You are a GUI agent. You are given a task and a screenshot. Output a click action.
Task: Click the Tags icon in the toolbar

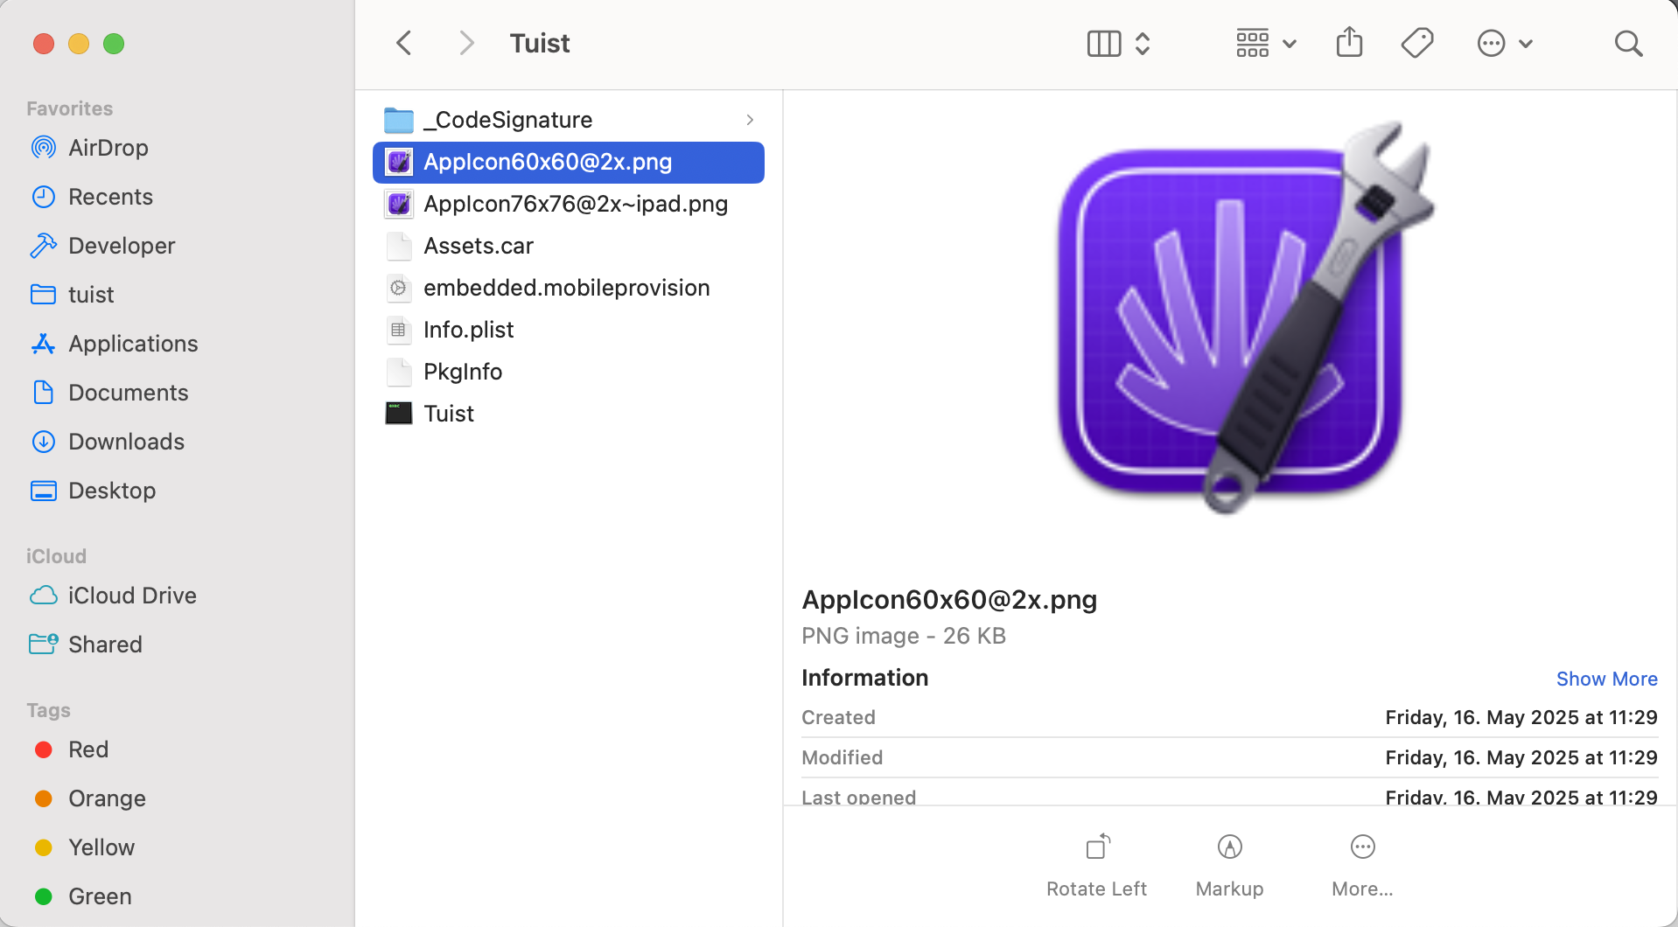(x=1416, y=42)
